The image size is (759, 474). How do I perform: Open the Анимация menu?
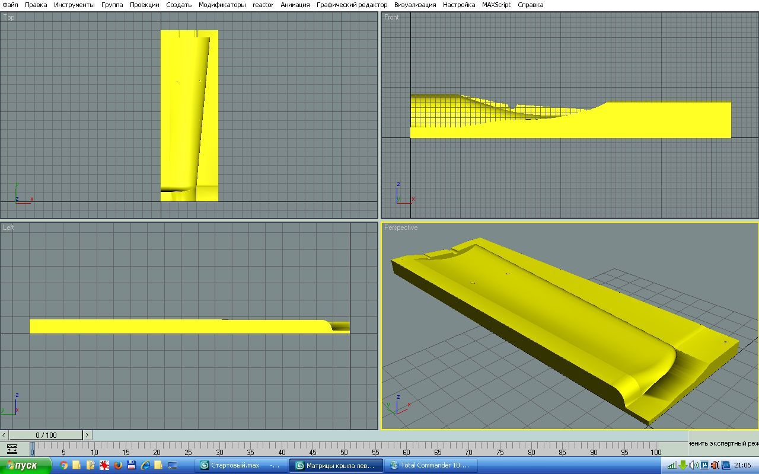295,5
